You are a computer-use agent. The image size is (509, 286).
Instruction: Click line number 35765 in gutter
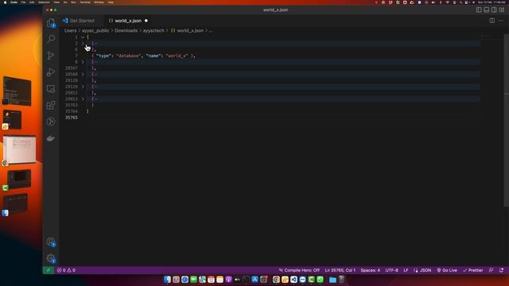pos(72,118)
